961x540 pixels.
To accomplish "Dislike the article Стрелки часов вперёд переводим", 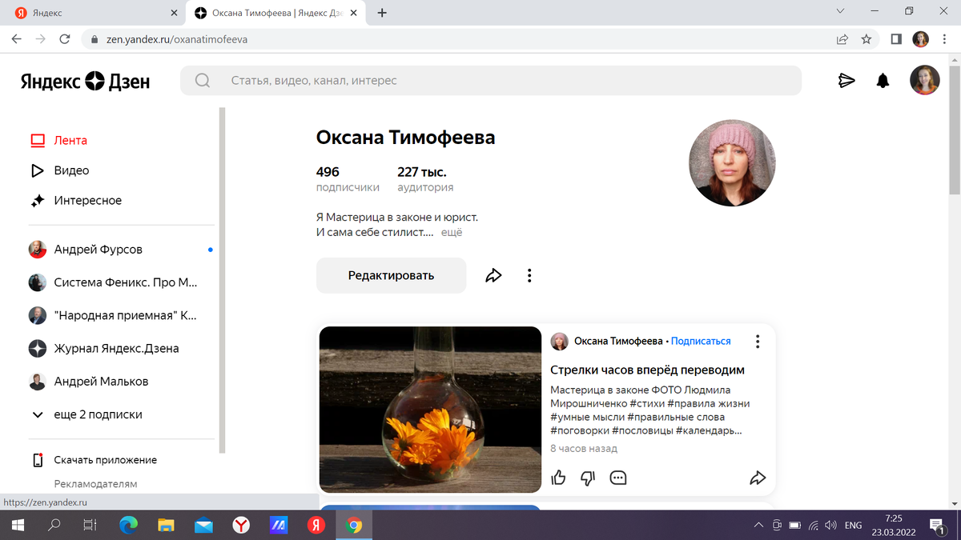I will point(588,478).
